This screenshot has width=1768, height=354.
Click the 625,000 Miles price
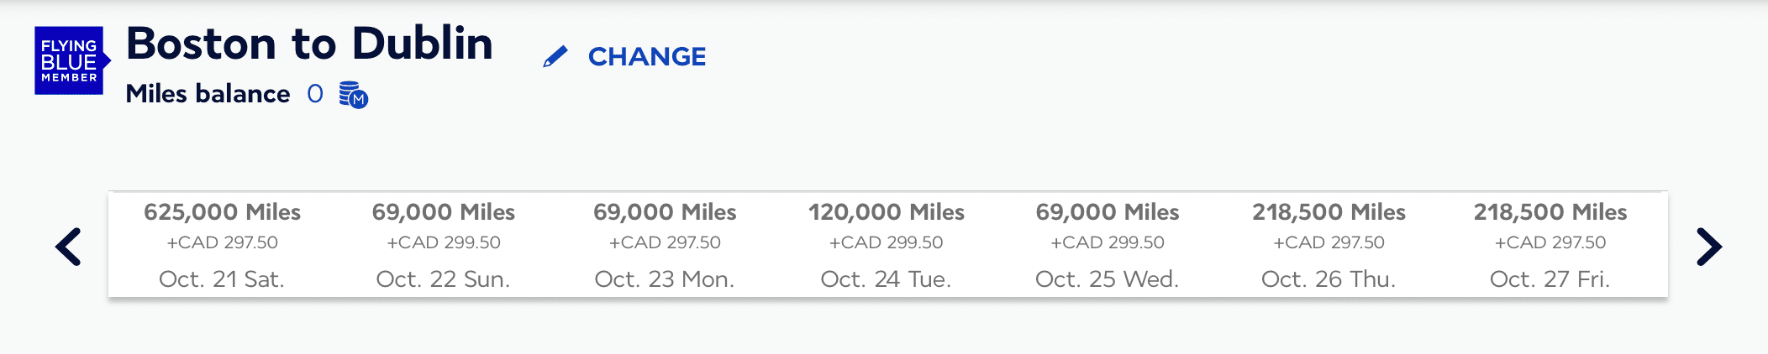(x=222, y=212)
